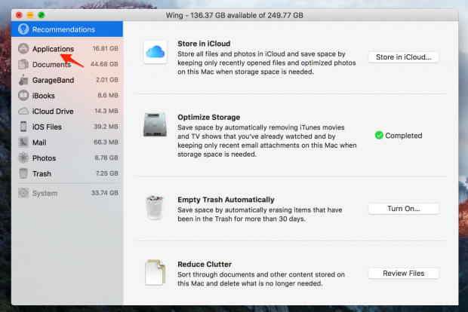The image size is (468, 312).
Task: Click the iOS Files phone icon
Action: coord(23,127)
